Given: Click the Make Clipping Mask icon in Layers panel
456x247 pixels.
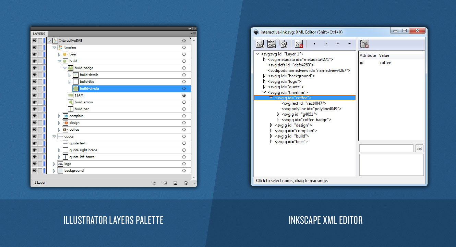Looking at the screenshot, I should pyautogui.click(x=154, y=183).
